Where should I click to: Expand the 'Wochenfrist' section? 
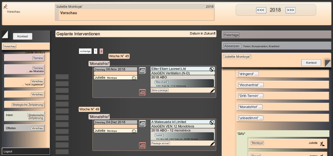(251, 85)
